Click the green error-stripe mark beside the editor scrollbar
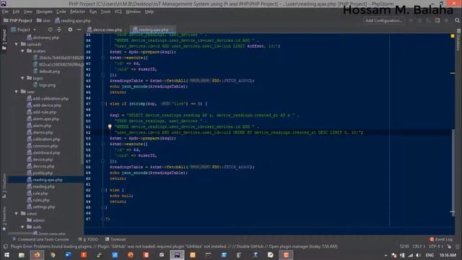The width and height of the screenshot is (462, 260). (x=453, y=73)
